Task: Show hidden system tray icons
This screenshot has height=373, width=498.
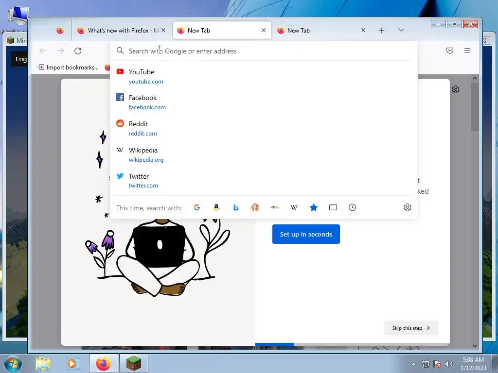Action: (x=413, y=364)
